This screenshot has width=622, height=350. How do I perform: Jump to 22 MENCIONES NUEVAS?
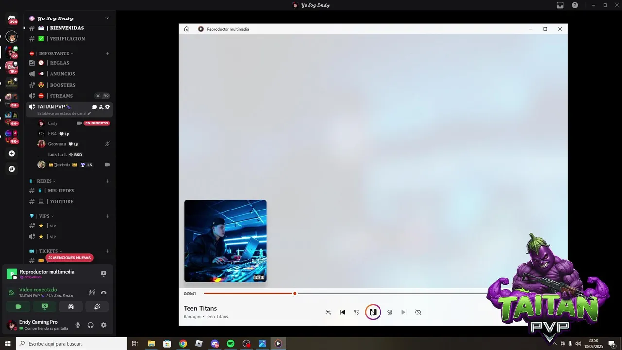(x=69, y=258)
